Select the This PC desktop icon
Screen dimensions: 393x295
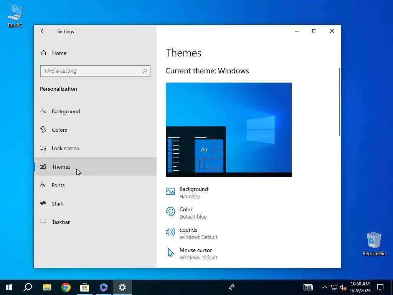click(15, 16)
